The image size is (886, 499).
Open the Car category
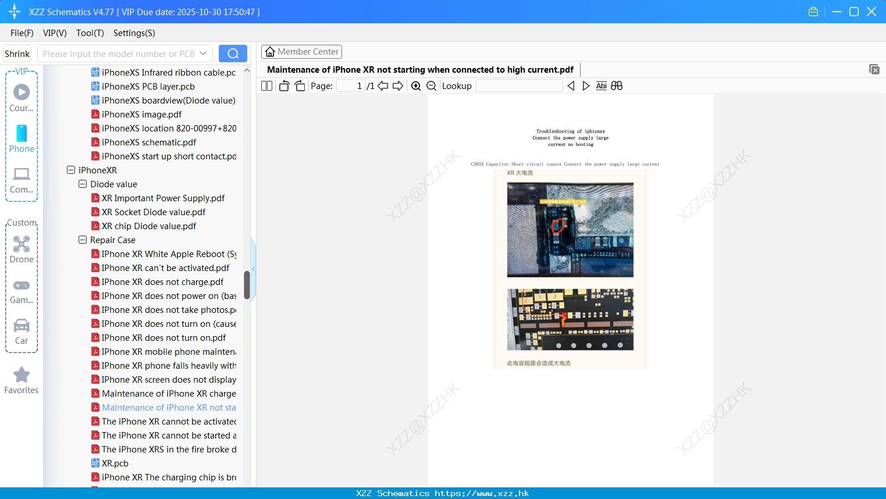click(x=22, y=332)
